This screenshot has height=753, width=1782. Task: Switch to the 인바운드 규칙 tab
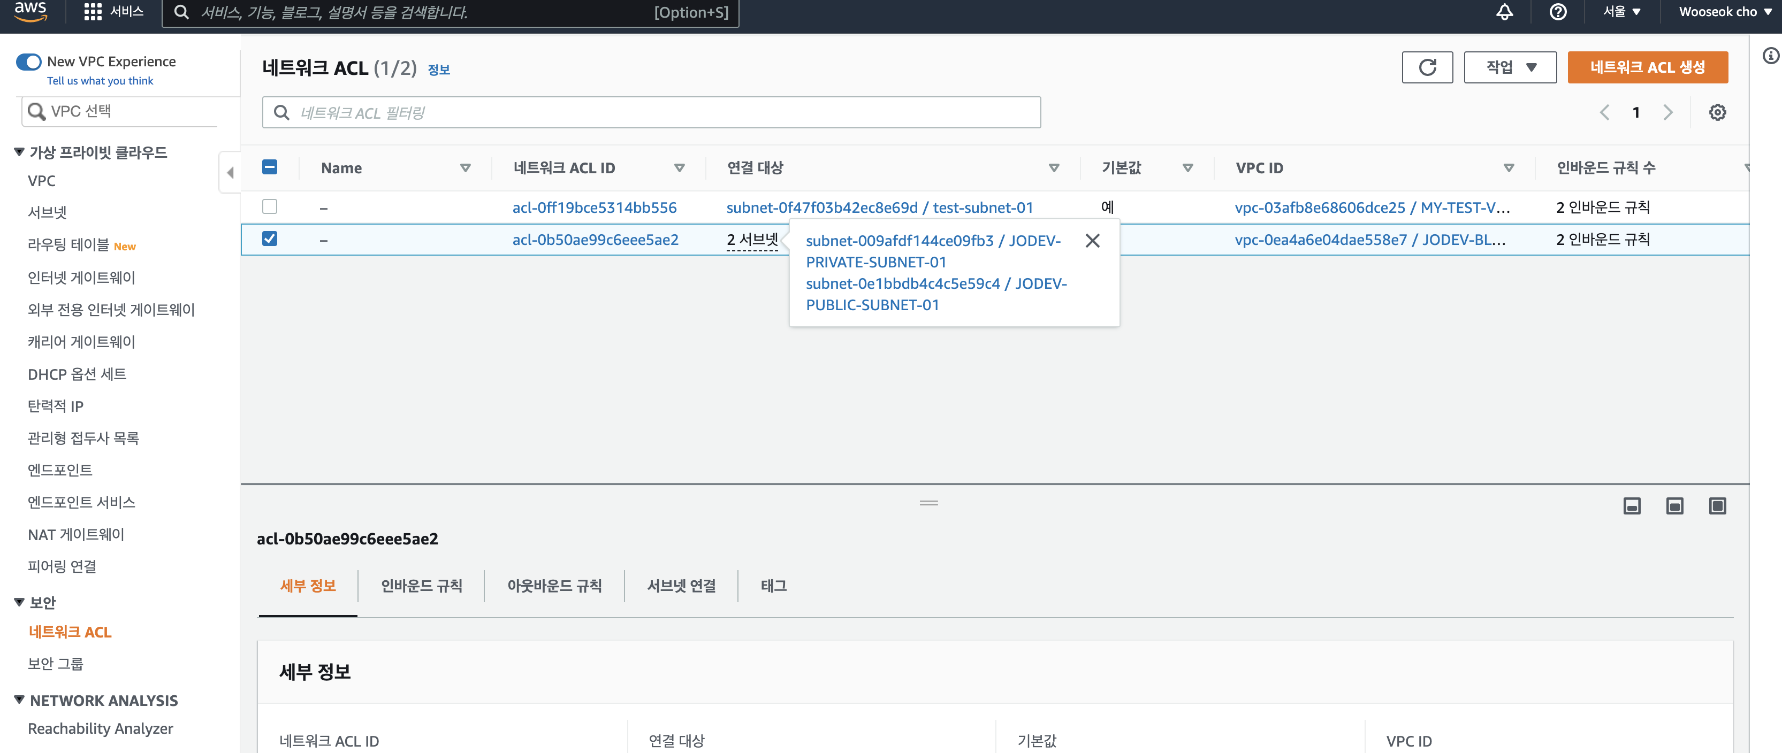point(421,586)
